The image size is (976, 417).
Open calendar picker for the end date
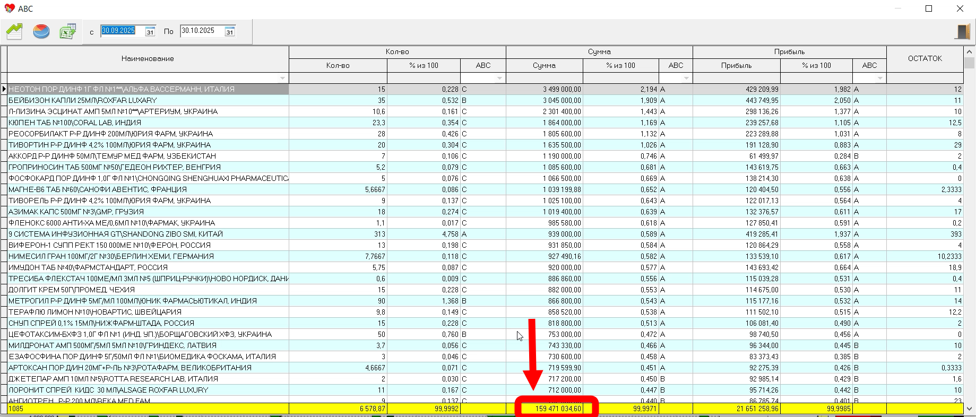230,32
